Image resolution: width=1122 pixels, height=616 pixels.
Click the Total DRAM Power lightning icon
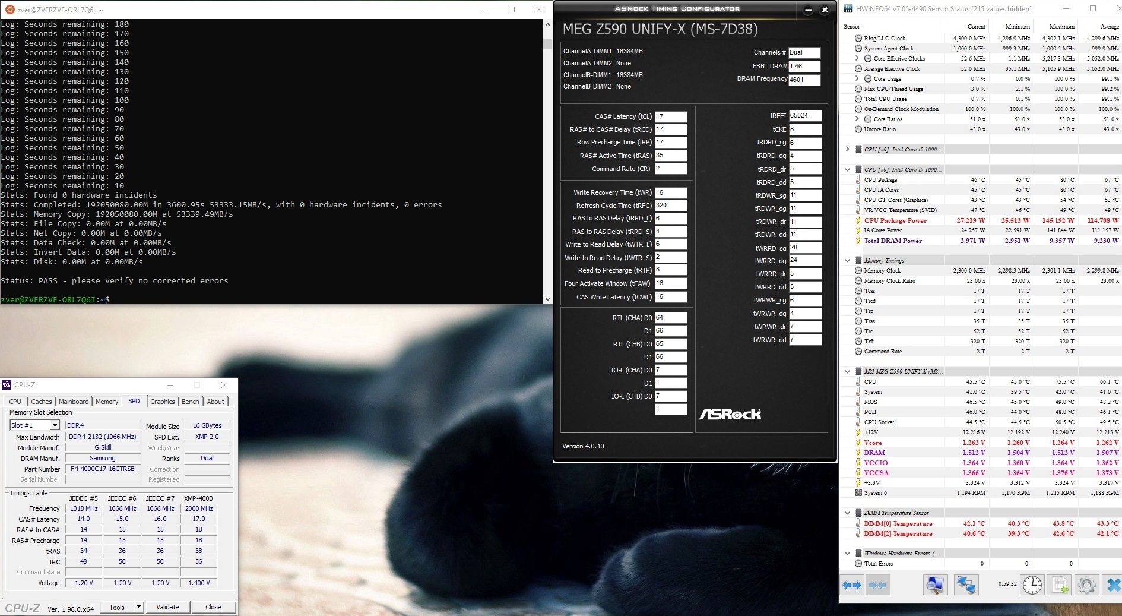pos(858,241)
